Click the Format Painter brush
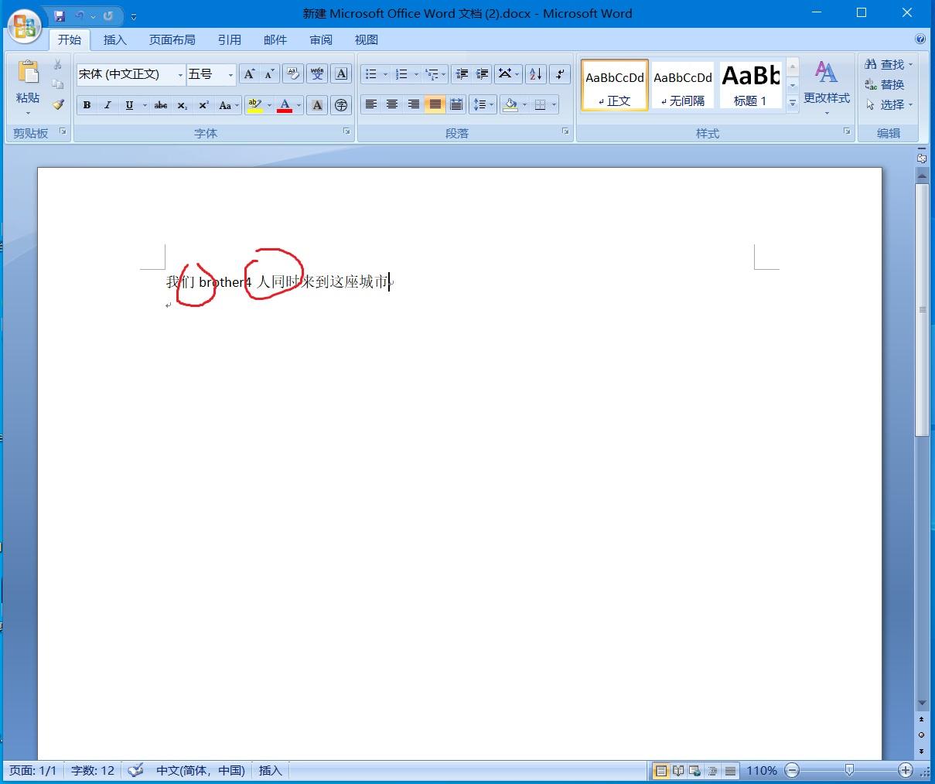This screenshot has width=935, height=784. pyautogui.click(x=58, y=104)
